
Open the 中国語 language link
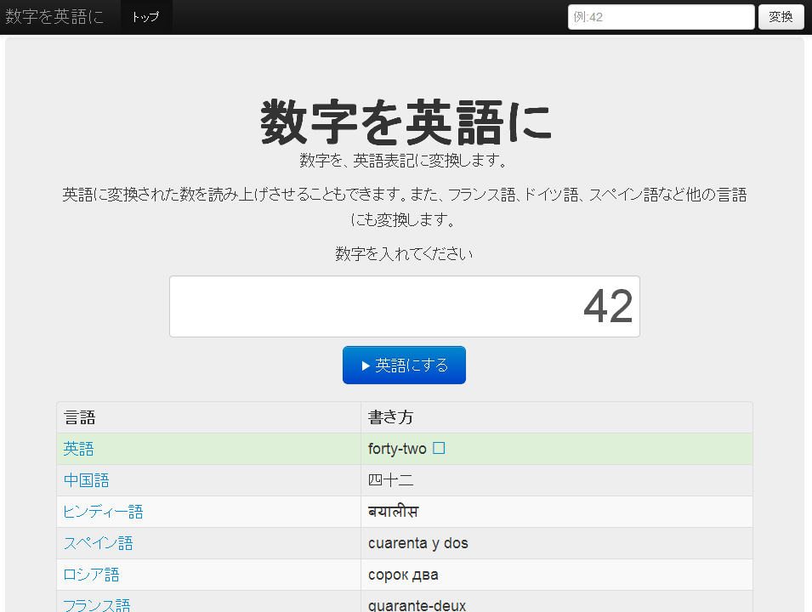tap(87, 480)
